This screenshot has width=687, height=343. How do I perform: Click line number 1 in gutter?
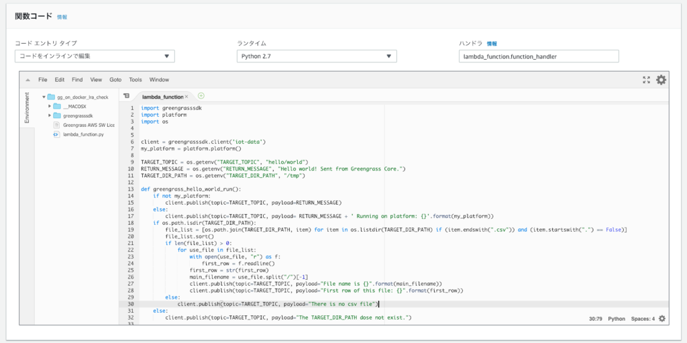132,108
